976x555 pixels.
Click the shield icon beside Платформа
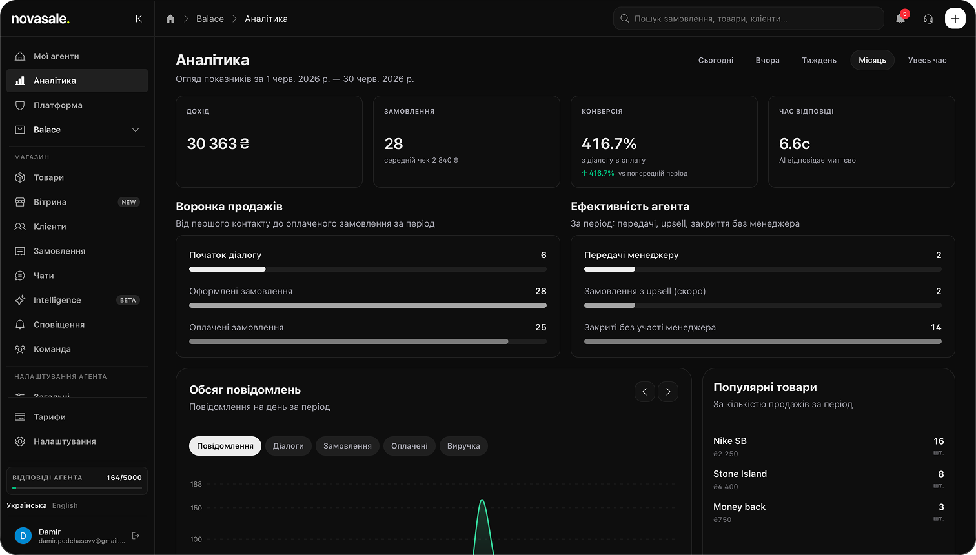[20, 105]
